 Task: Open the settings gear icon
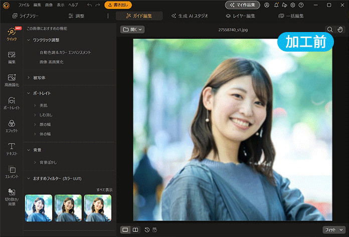click(293, 5)
